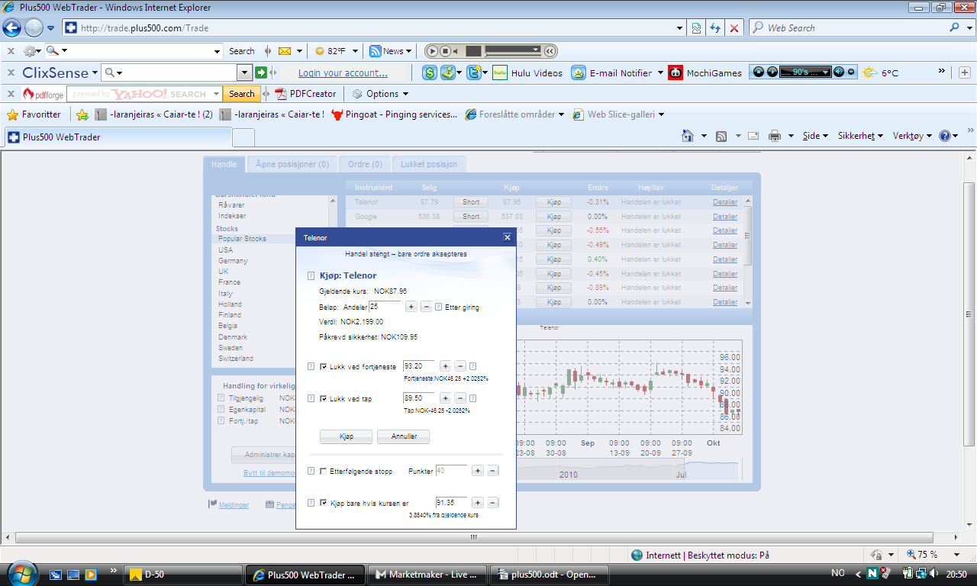Open Marketmaker - Live taskbar window
The image size is (977, 586).
click(x=427, y=574)
